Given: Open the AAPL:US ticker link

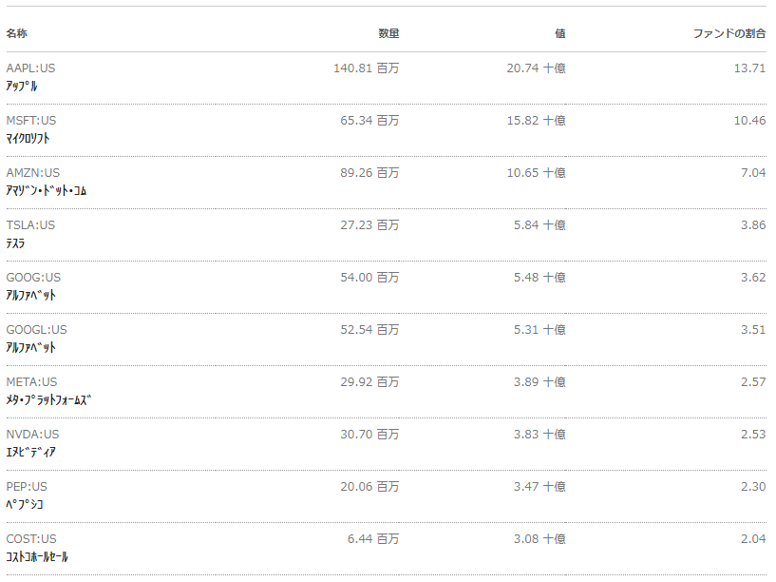Looking at the screenshot, I should 30,68.
